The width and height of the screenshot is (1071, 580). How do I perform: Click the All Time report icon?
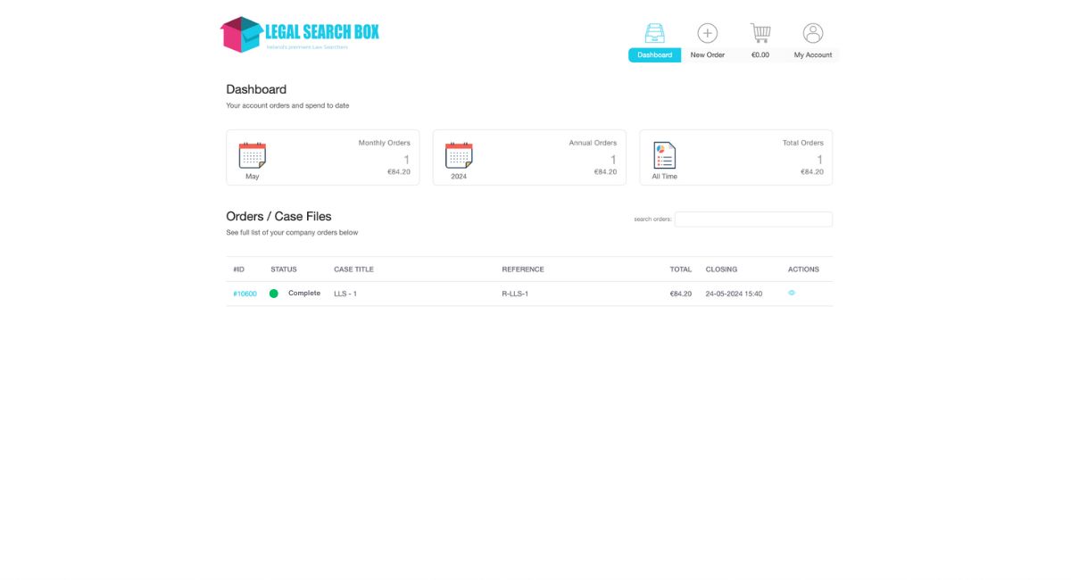coord(664,155)
